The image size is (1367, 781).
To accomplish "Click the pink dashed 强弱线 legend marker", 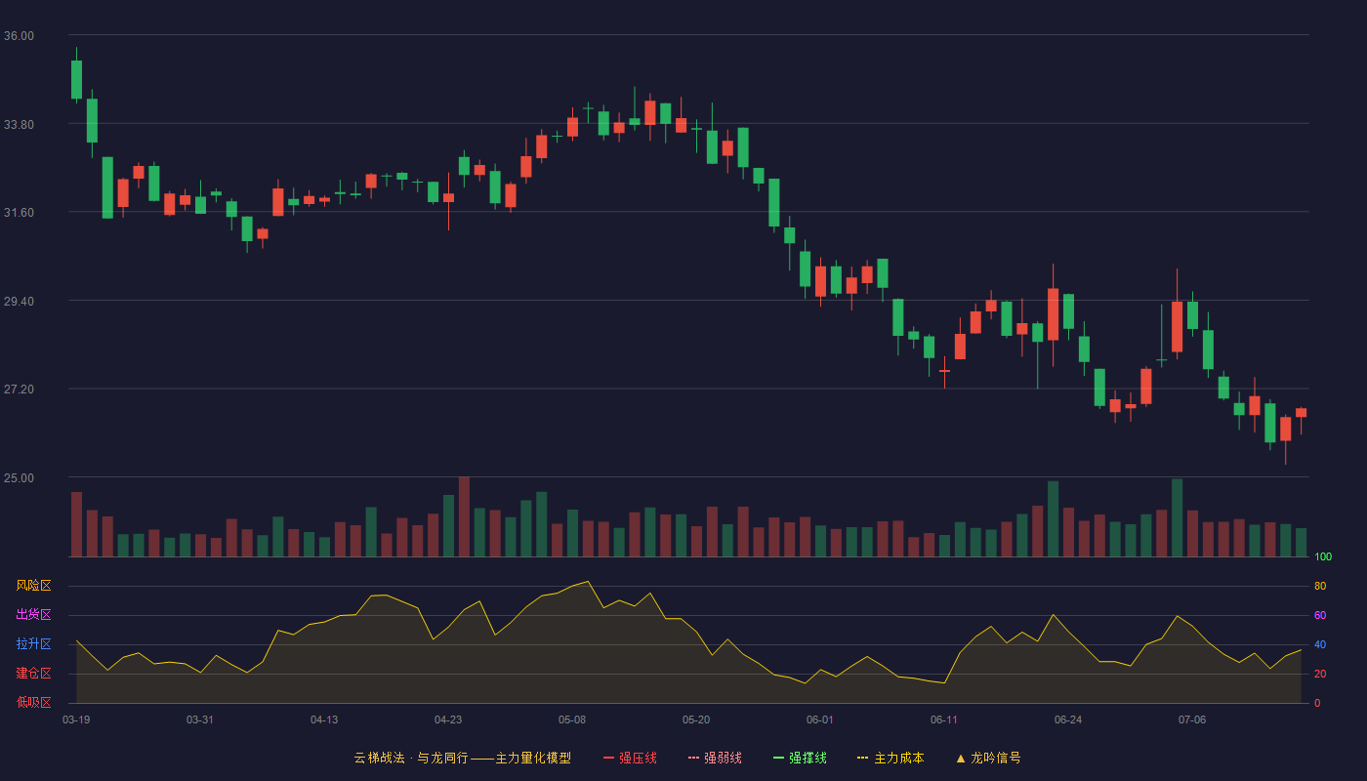I will [693, 758].
